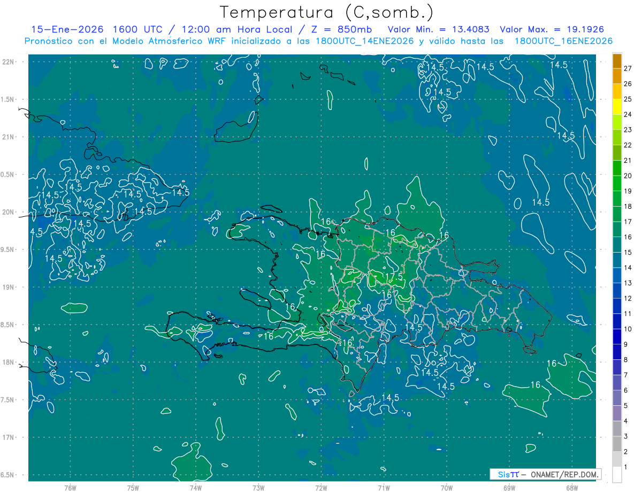Screen dimensions: 642x495
Task: Select the valid-until time "1800UTC_16ENE2026"
Action: 563,41
